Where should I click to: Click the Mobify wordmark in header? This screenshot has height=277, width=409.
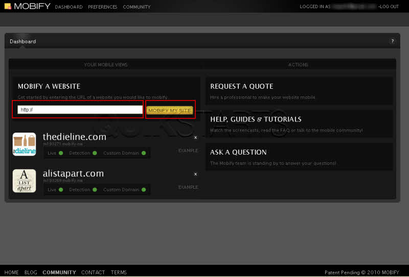32,6
